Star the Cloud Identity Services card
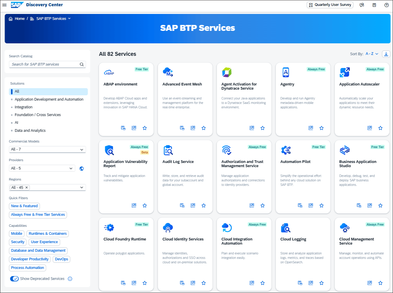393x293 pixels. (x=204, y=283)
